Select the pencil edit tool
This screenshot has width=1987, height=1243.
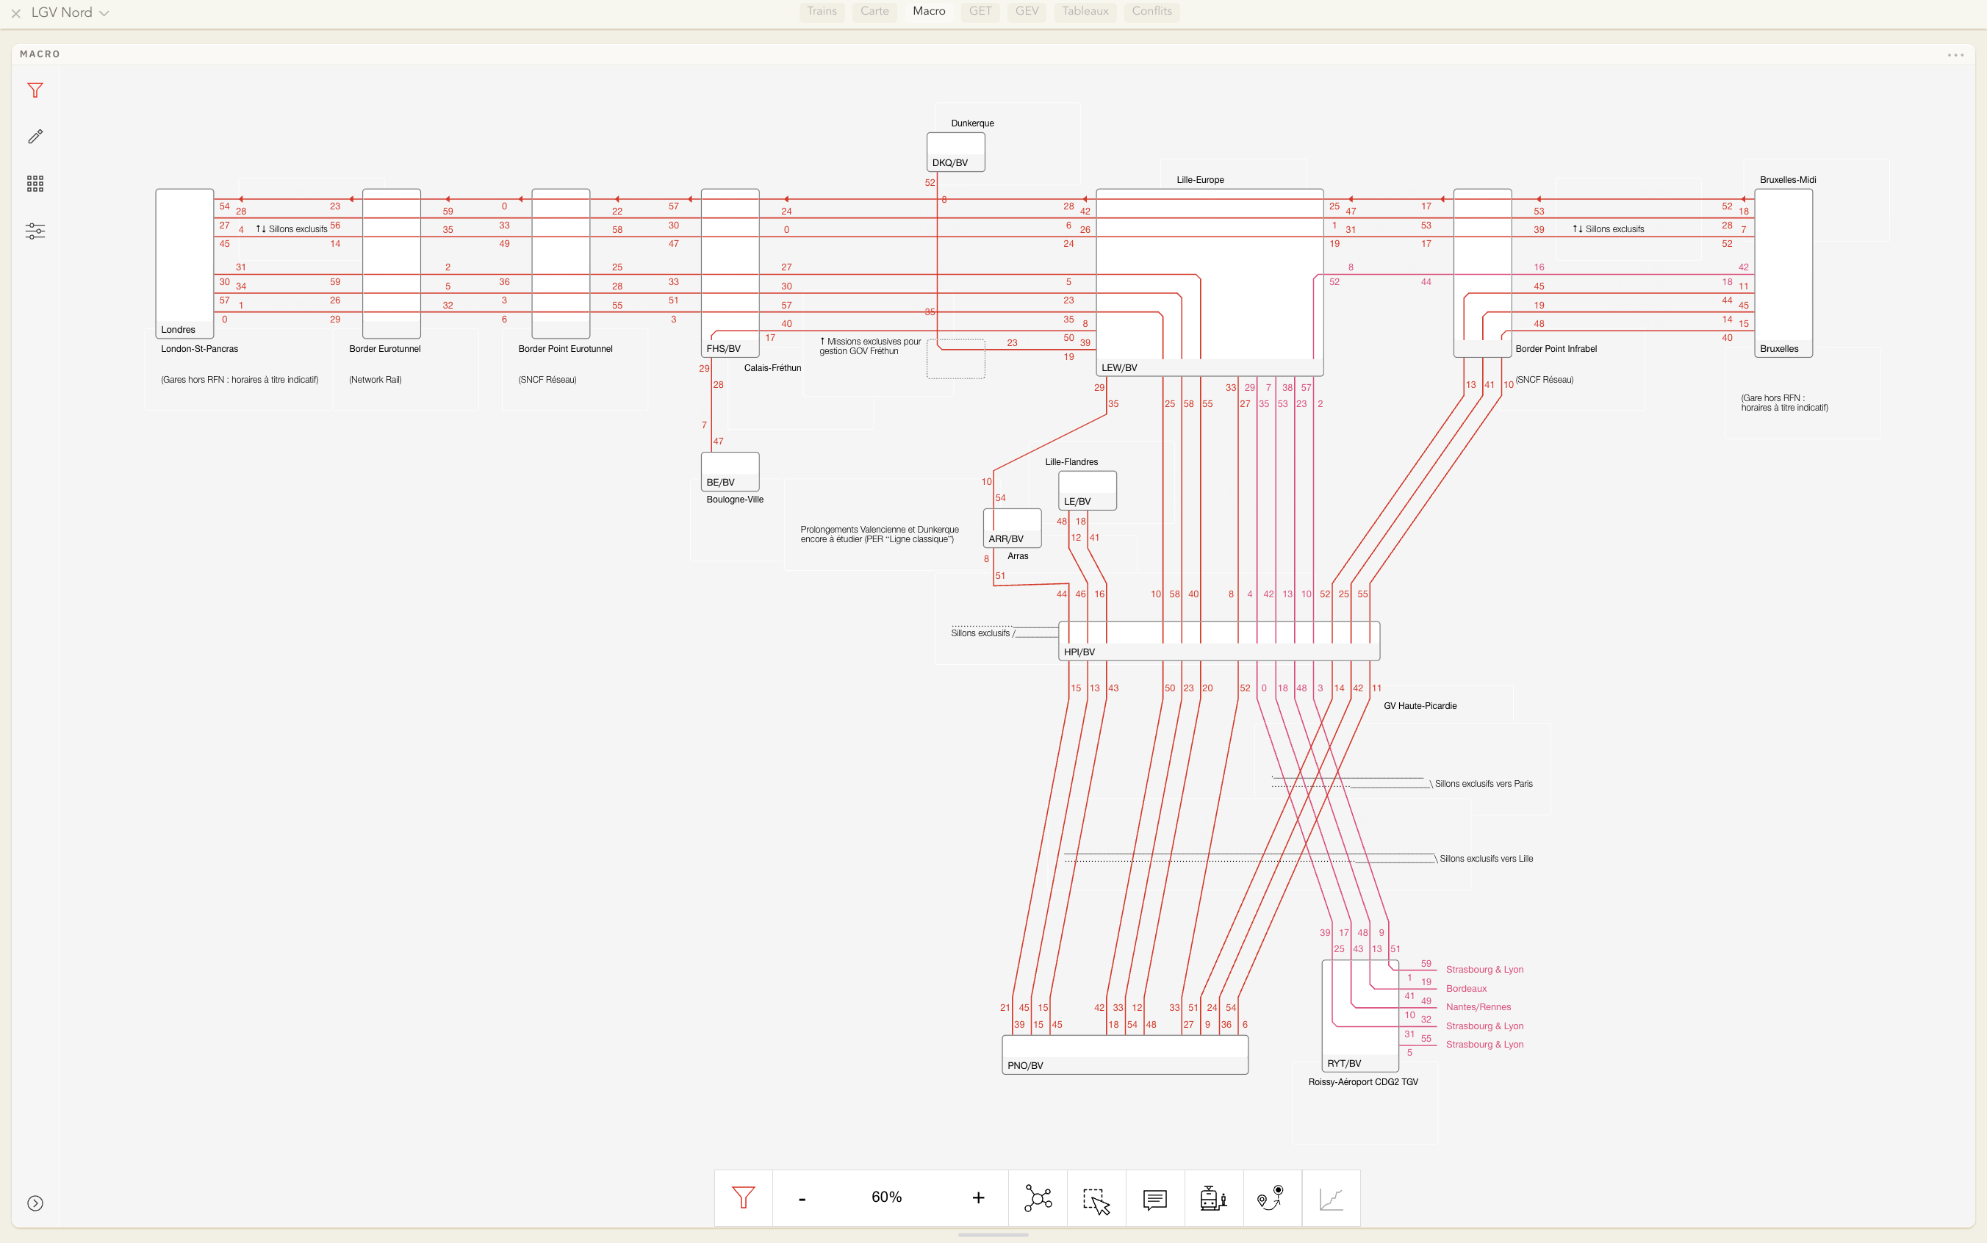[x=35, y=137]
